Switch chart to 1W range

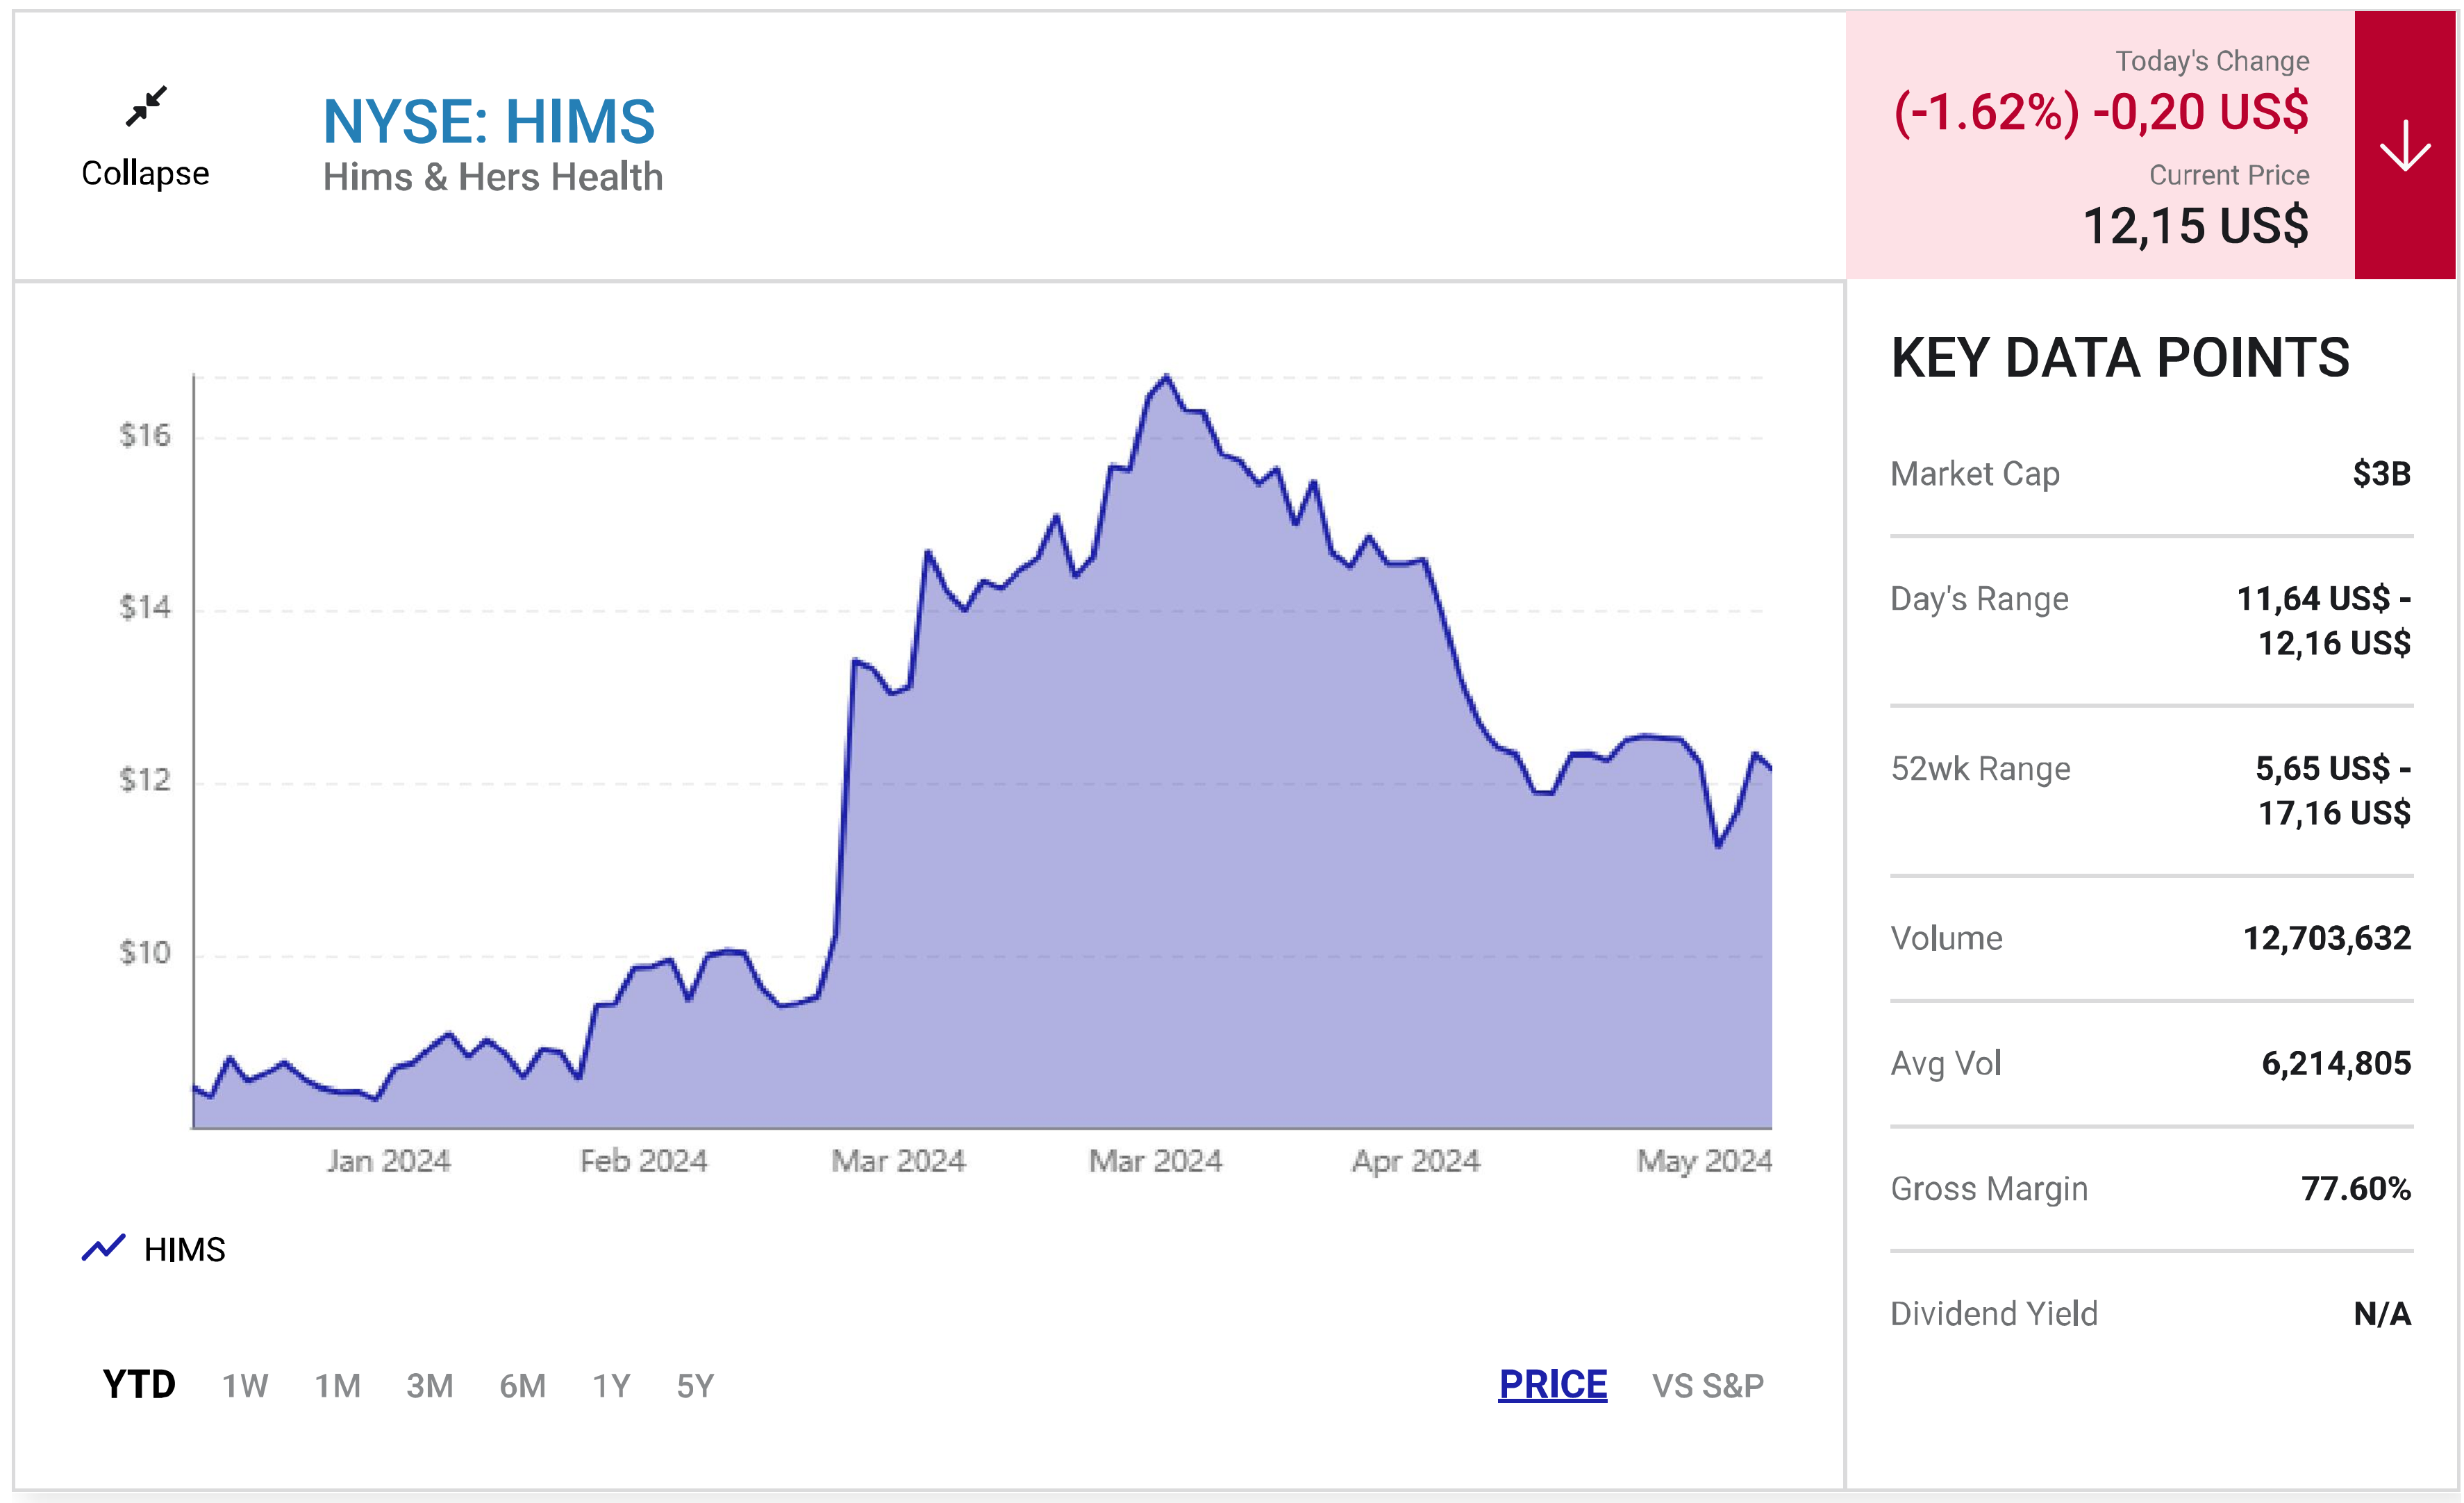[245, 1386]
